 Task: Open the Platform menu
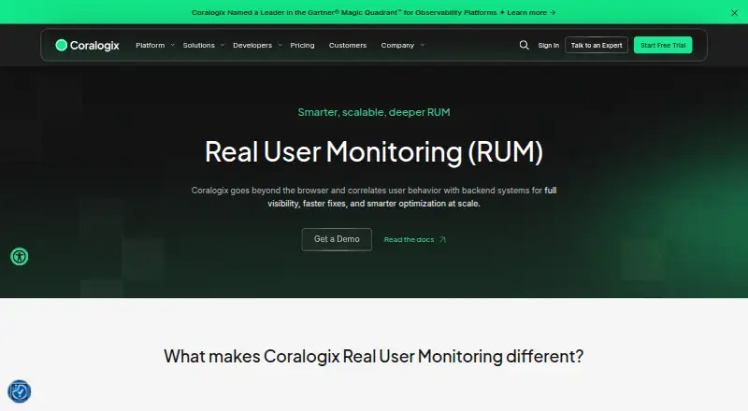(x=151, y=45)
